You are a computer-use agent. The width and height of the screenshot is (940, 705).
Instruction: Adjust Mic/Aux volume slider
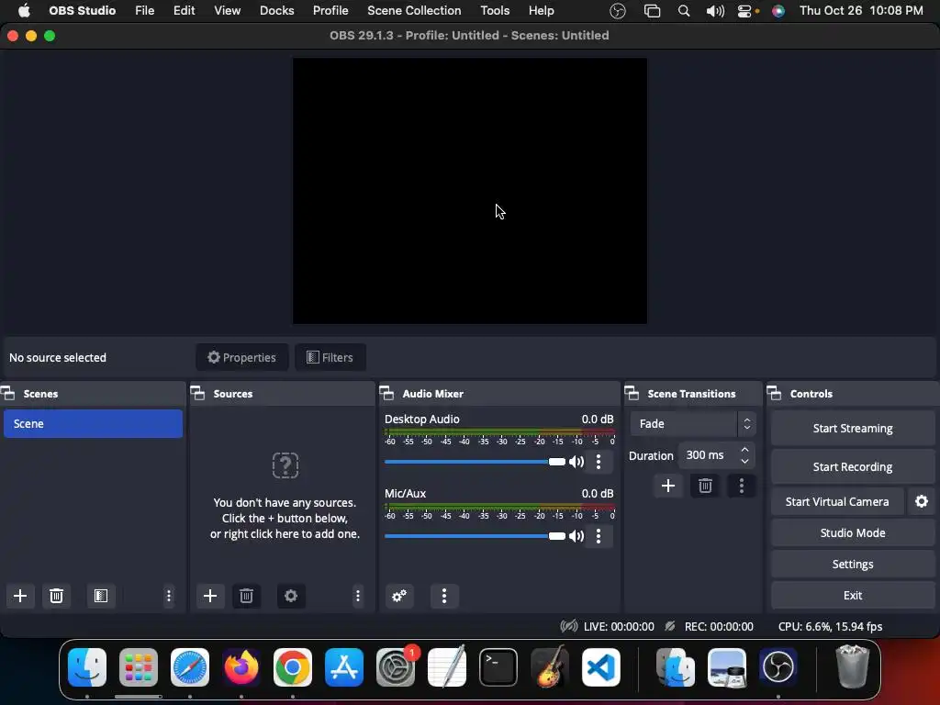(475, 536)
